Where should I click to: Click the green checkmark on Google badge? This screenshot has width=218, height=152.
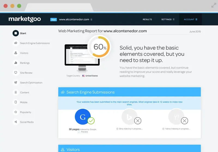[x=91, y=121]
